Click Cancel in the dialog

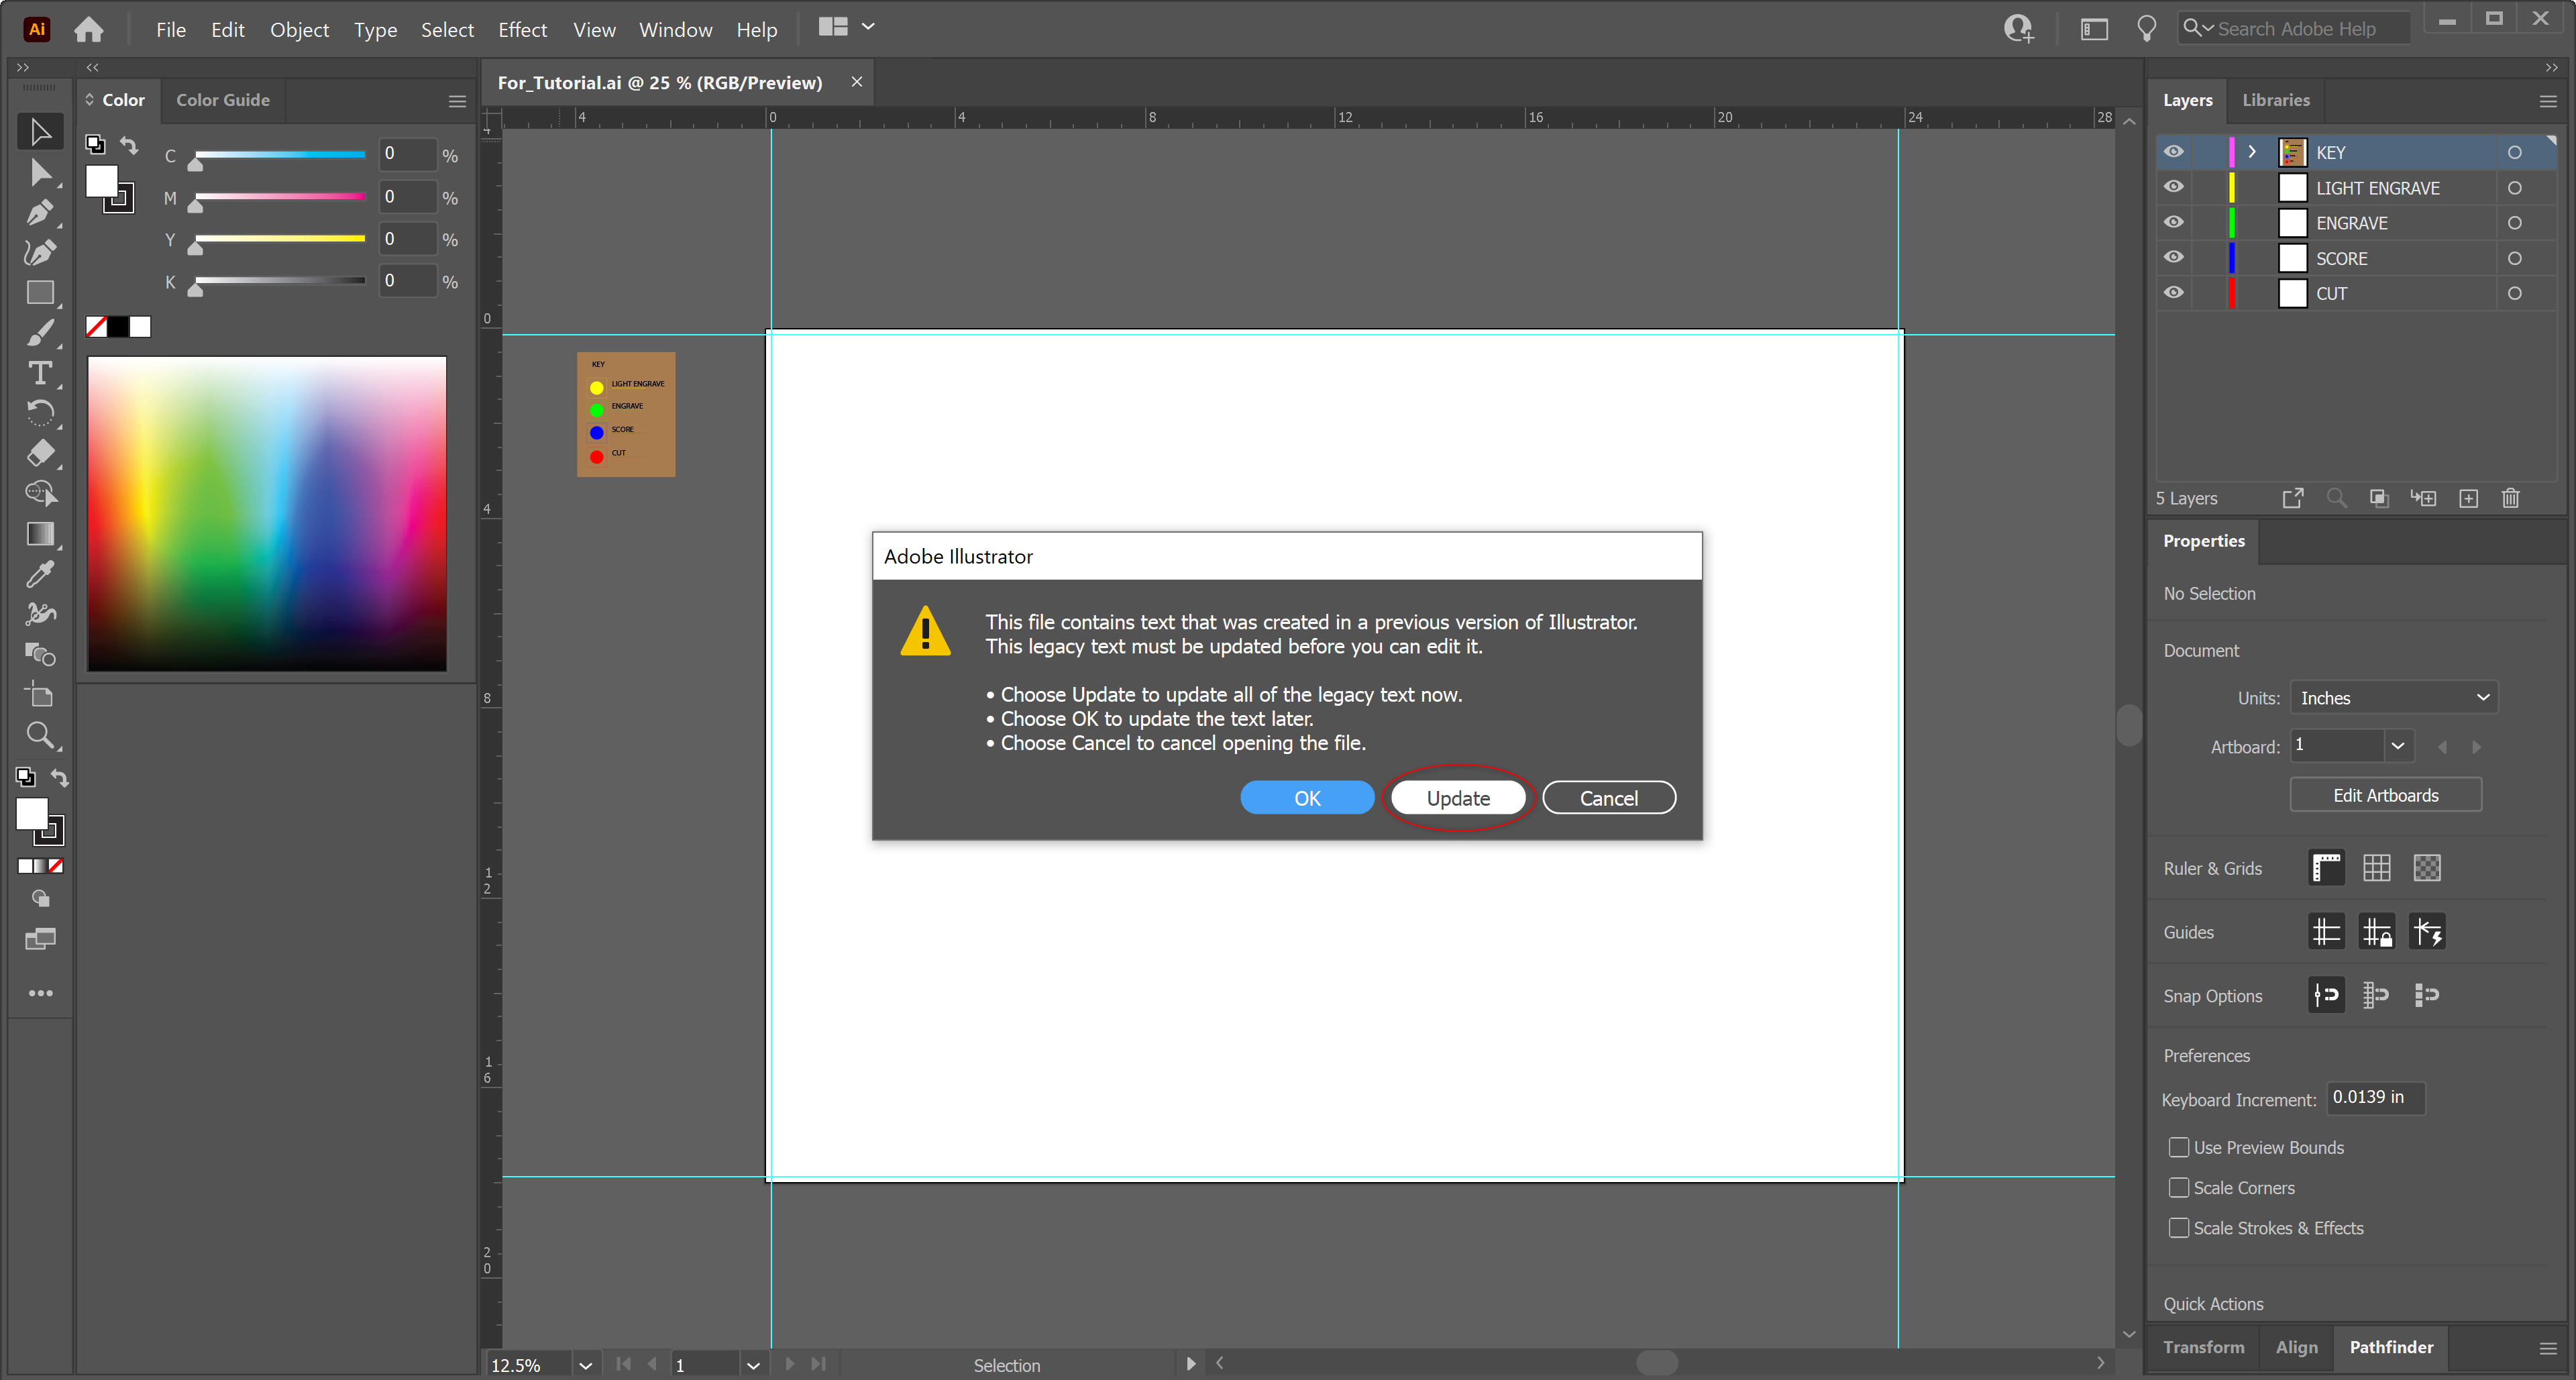click(x=1608, y=798)
